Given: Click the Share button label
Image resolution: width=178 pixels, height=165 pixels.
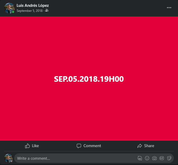Looking at the screenshot, I should point(149,146).
